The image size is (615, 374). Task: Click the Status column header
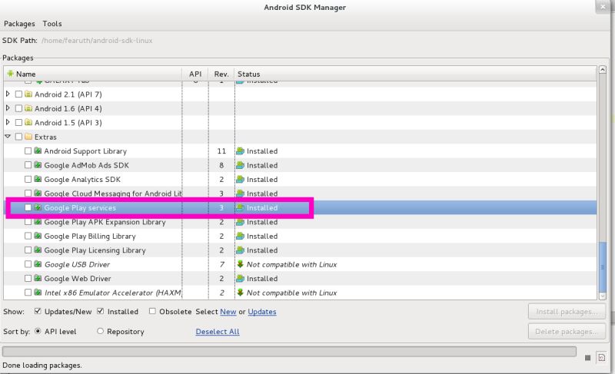(416, 74)
